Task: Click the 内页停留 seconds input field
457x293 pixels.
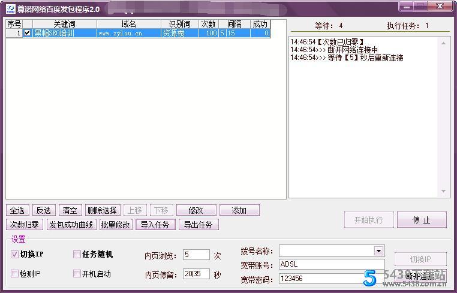Action: click(x=196, y=274)
